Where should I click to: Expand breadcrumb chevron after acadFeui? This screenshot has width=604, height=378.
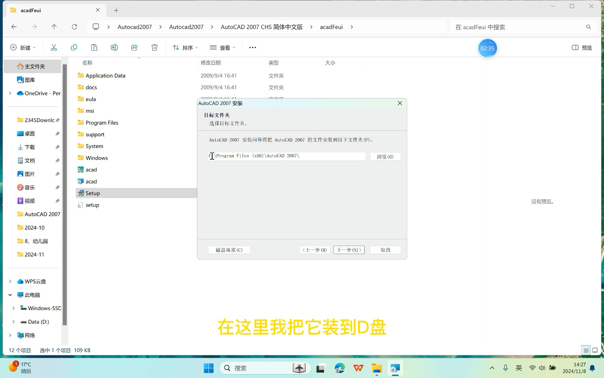(352, 27)
